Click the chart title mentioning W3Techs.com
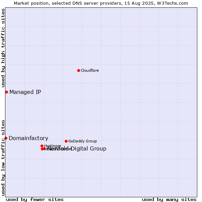Viewport: 202px width, 202px height. pos(101,3)
